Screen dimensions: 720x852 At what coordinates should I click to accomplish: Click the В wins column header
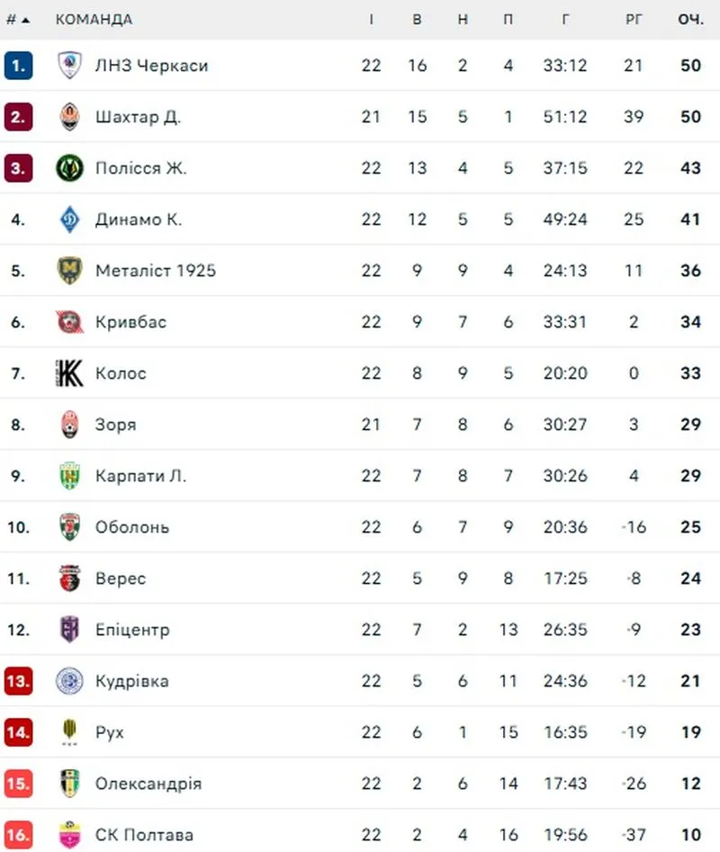[417, 20]
